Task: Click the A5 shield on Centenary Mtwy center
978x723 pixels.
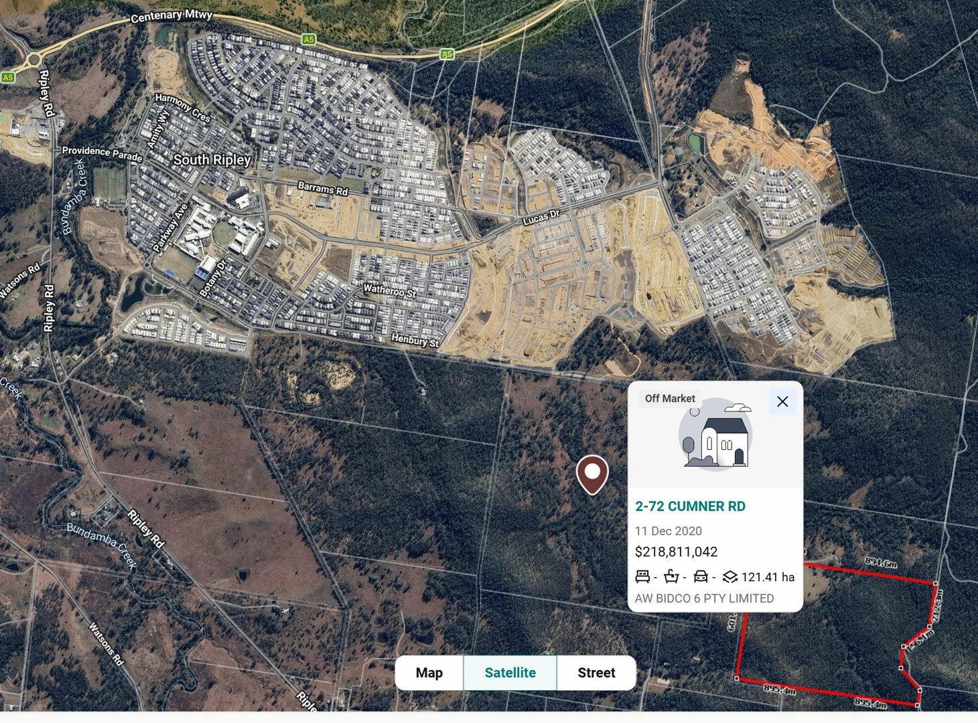Action: point(308,39)
